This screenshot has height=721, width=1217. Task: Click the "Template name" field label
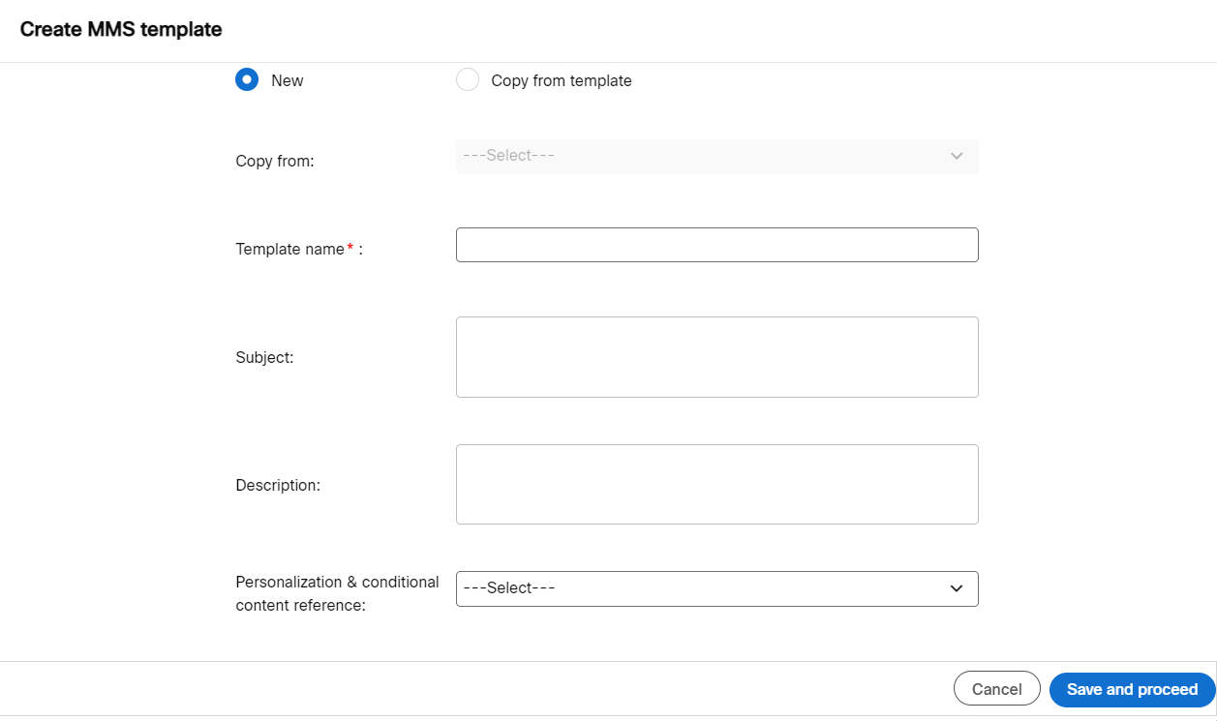[x=289, y=249]
